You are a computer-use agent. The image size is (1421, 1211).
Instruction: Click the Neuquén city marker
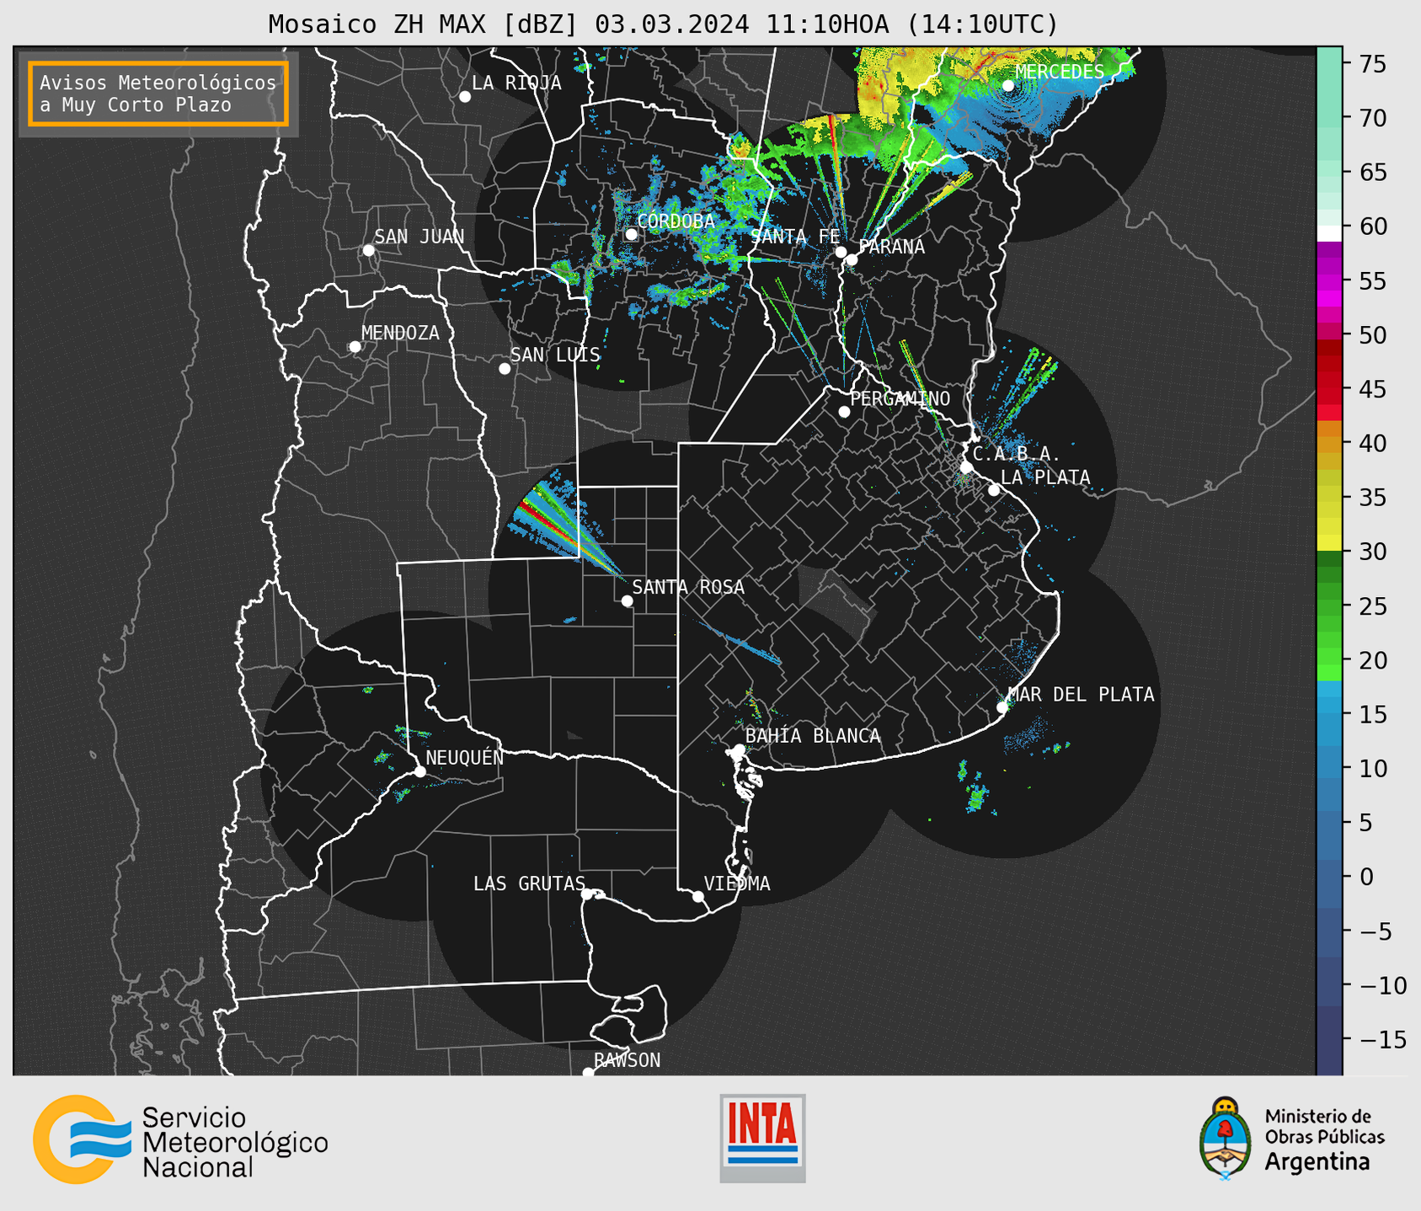pos(419,771)
